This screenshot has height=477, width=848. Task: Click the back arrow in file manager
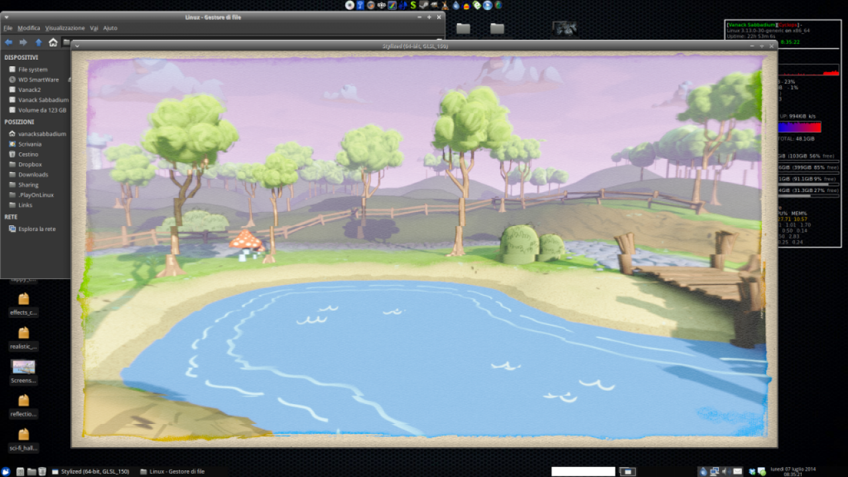click(9, 42)
